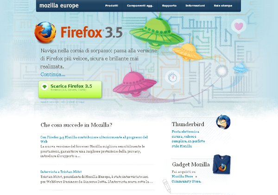Click the Thunderbird mail bird icon
This screenshot has height=195, width=278.
[x=223, y=122]
